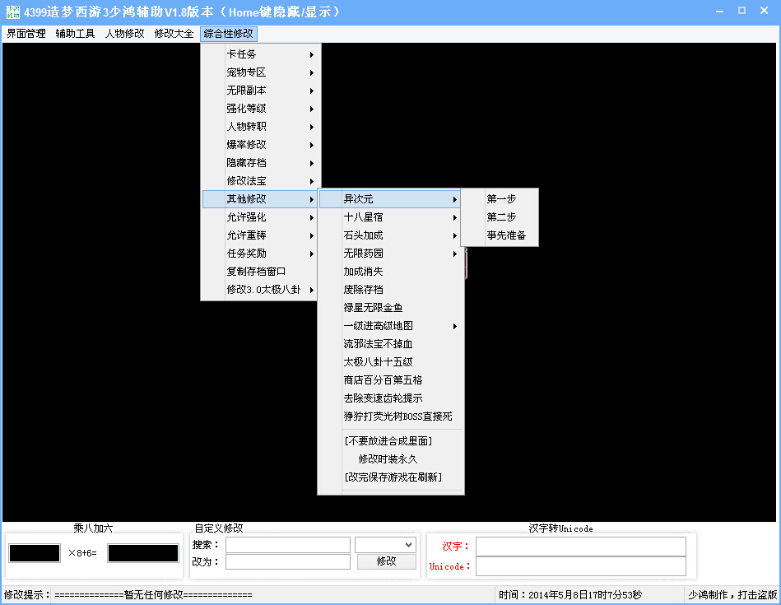Expand the 修改法宝 submenu

(260, 181)
